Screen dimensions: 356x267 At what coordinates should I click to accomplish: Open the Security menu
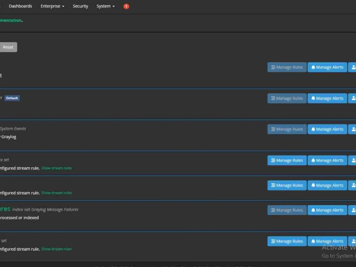click(80, 6)
